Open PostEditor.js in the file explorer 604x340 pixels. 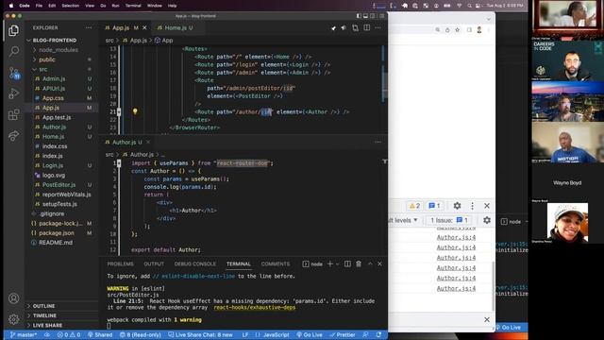[59, 185]
